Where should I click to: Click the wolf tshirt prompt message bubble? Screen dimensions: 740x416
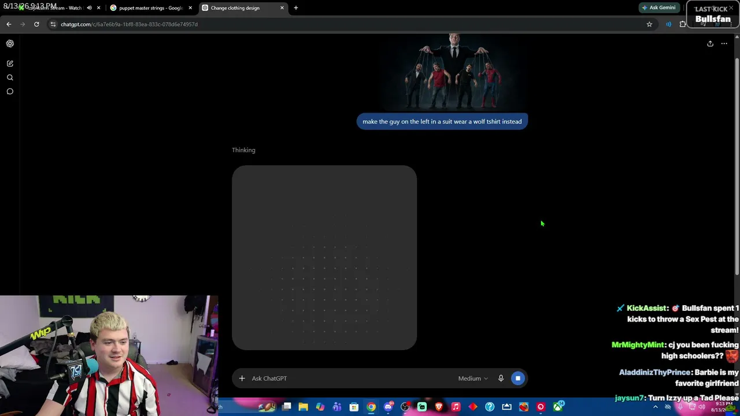point(442,121)
